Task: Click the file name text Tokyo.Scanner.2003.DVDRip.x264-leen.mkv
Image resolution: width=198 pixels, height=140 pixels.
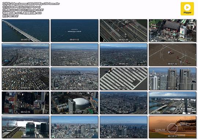Action: (35, 4)
